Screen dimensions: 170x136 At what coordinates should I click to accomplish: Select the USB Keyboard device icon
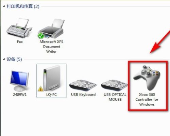click(83, 85)
